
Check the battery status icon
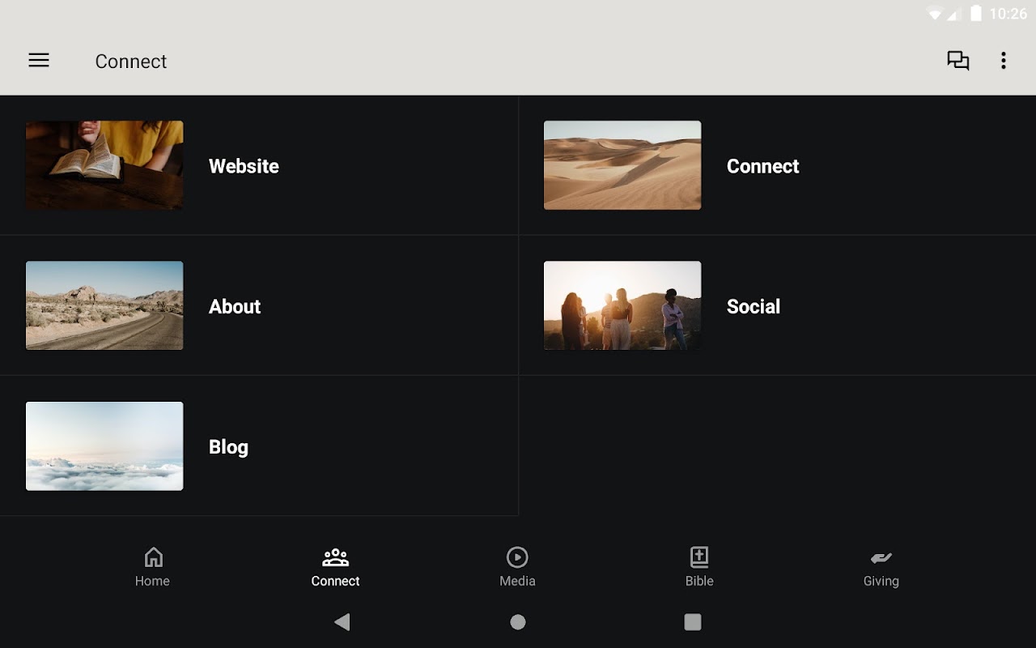(976, 13)
